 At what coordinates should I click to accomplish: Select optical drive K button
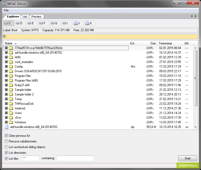click(x=90, y=23)
